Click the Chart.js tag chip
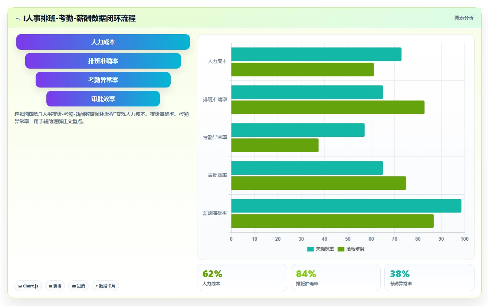The image size is (489, 306). point(28,286)
